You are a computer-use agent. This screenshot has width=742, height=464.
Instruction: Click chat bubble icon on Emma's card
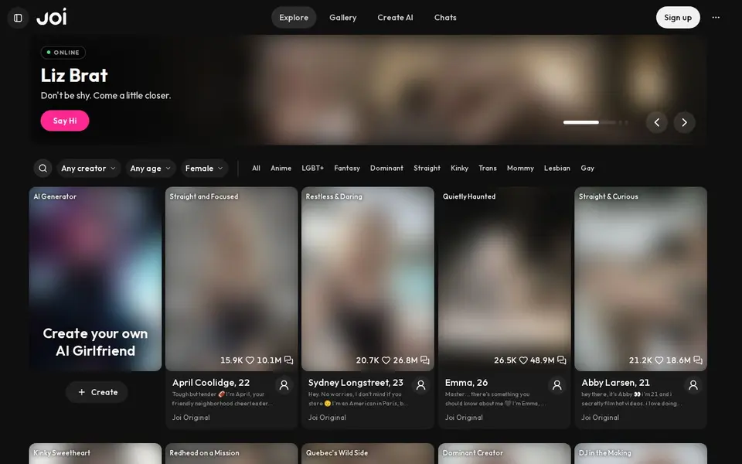tap(562, 360)
